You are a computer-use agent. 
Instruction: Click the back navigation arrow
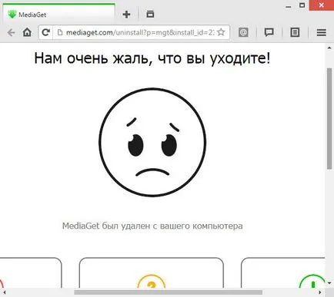(x=11, y=33)
